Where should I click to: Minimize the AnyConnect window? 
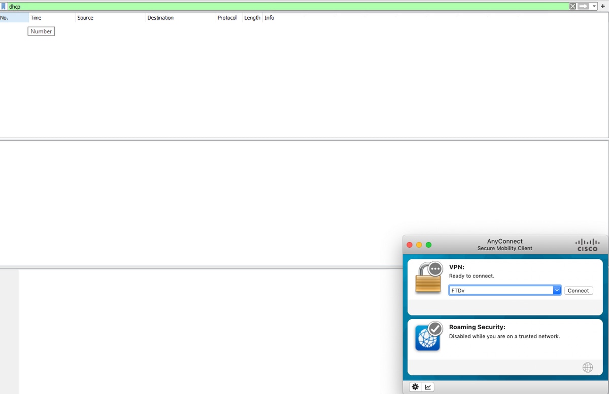tap(419, 245)
